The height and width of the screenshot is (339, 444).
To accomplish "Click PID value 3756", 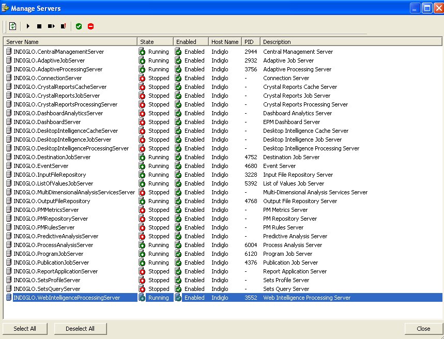I will pos(251,69).
